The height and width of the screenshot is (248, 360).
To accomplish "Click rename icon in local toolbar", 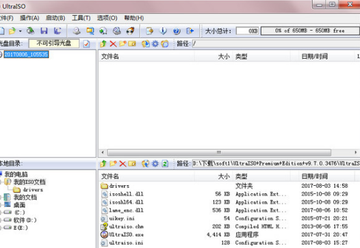I will pyautogui.click(x=132, y=163).
